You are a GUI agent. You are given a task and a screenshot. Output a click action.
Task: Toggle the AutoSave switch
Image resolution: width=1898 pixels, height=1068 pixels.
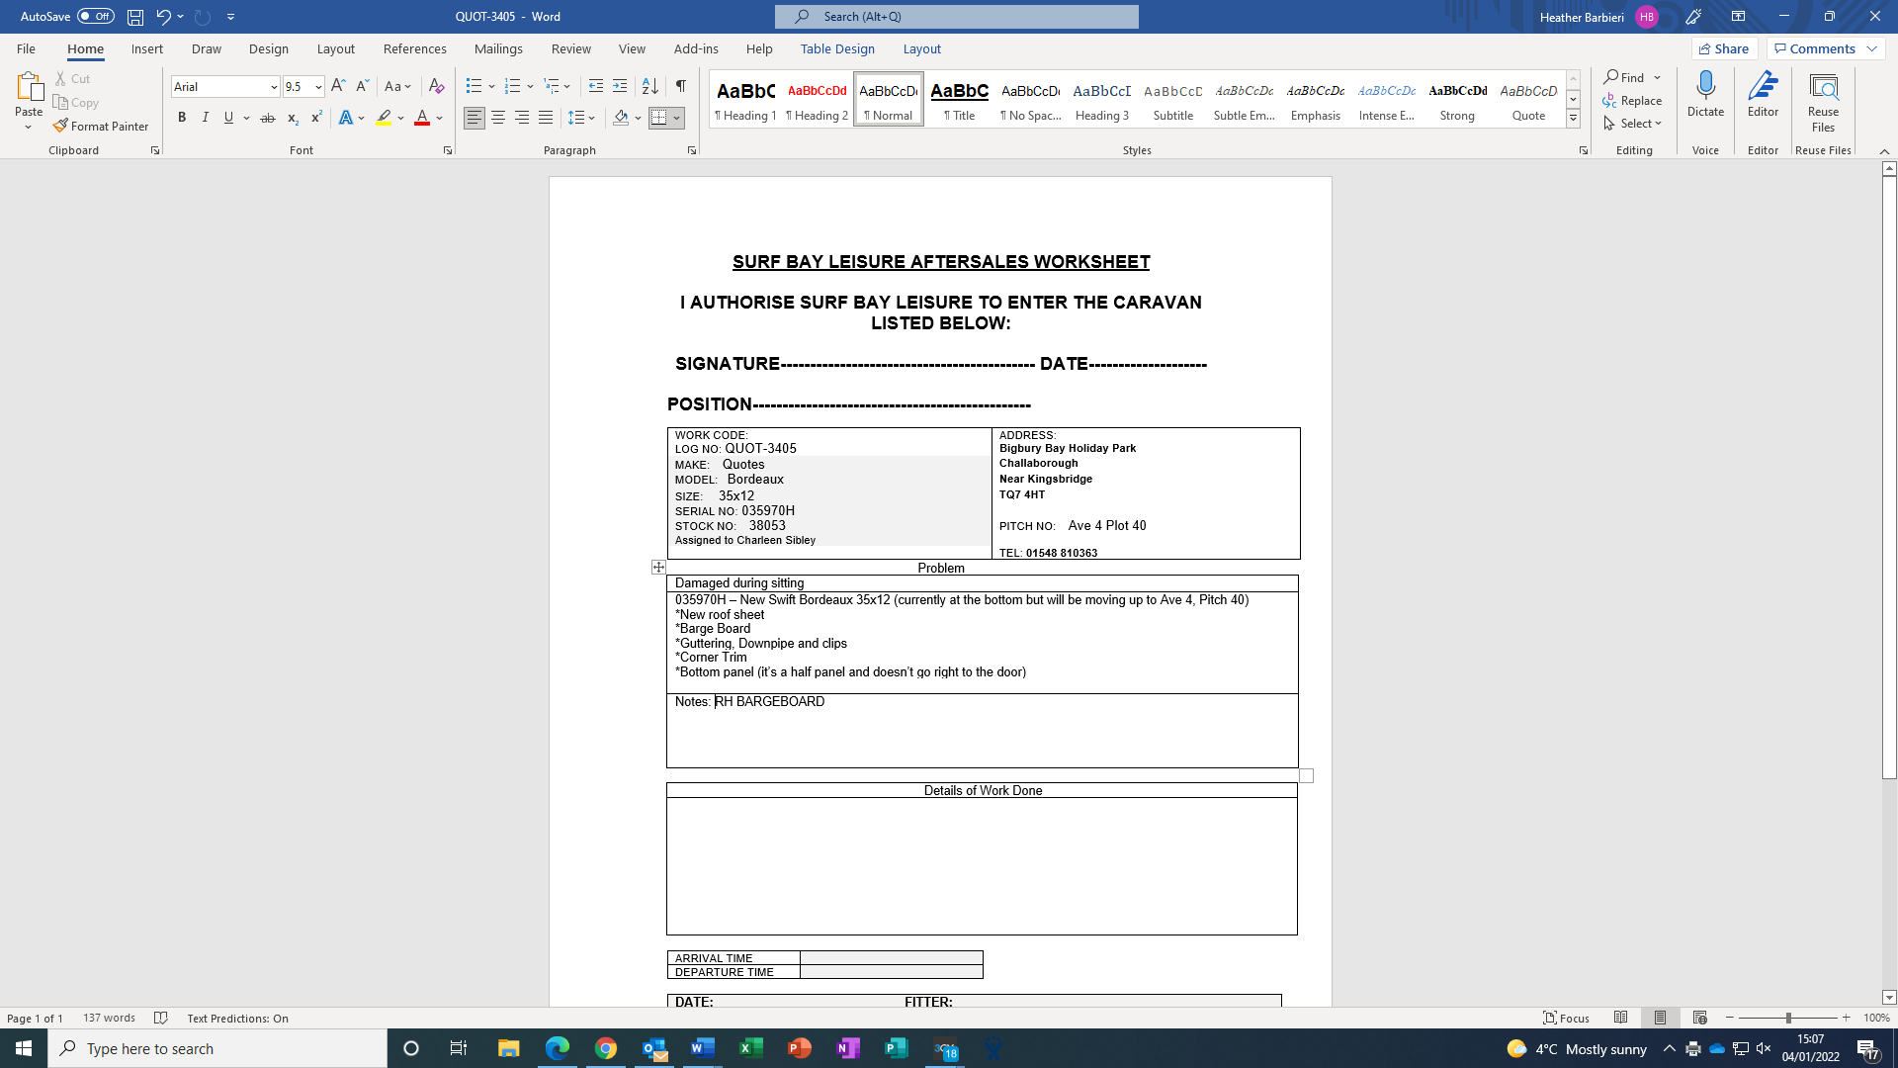(96, 17)
